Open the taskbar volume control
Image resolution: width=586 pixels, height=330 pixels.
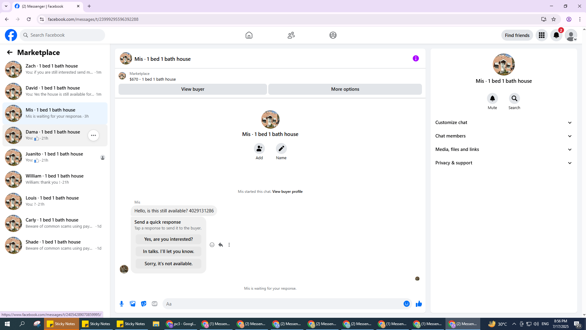click(536, 324)
